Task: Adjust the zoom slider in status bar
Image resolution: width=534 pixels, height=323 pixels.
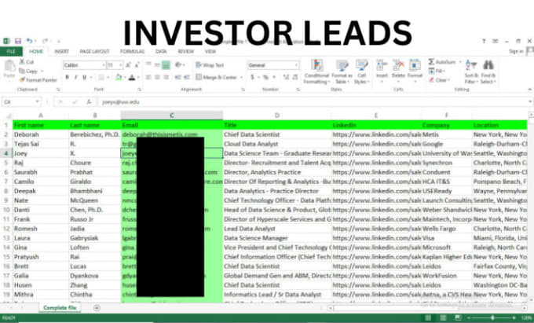Action: (x=492, y=317)
